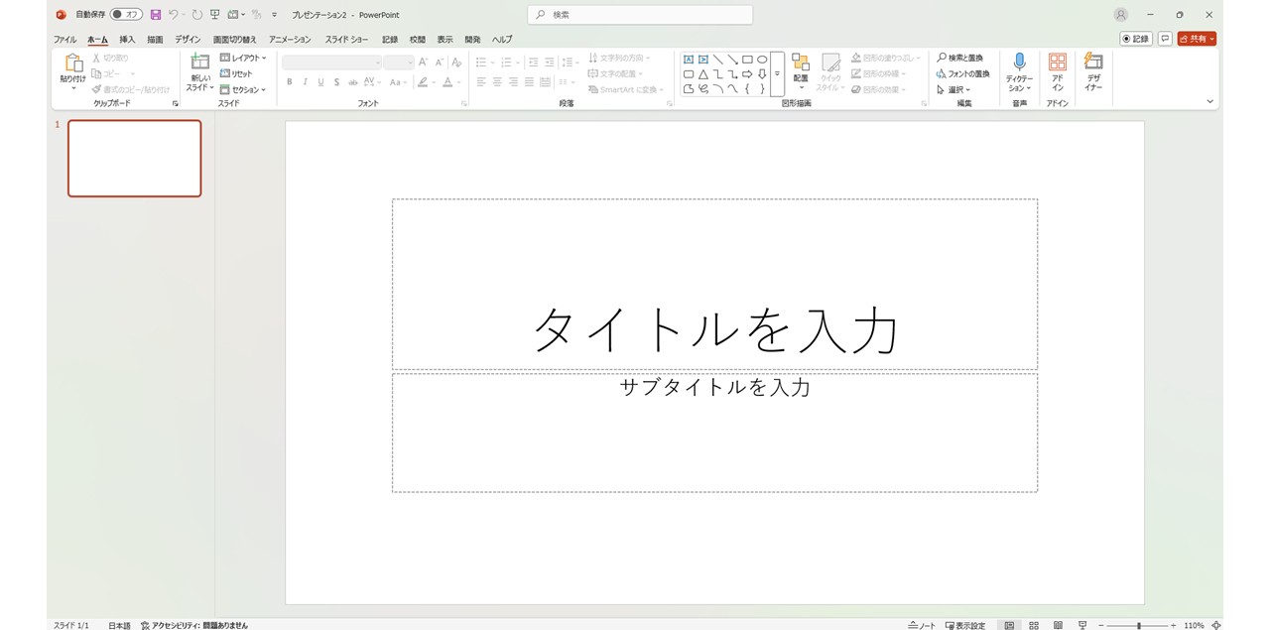This screenshot has width=1270, height=630.
Task: Click the Redo icon in the quick access toolbar
Action: [196, 15]
